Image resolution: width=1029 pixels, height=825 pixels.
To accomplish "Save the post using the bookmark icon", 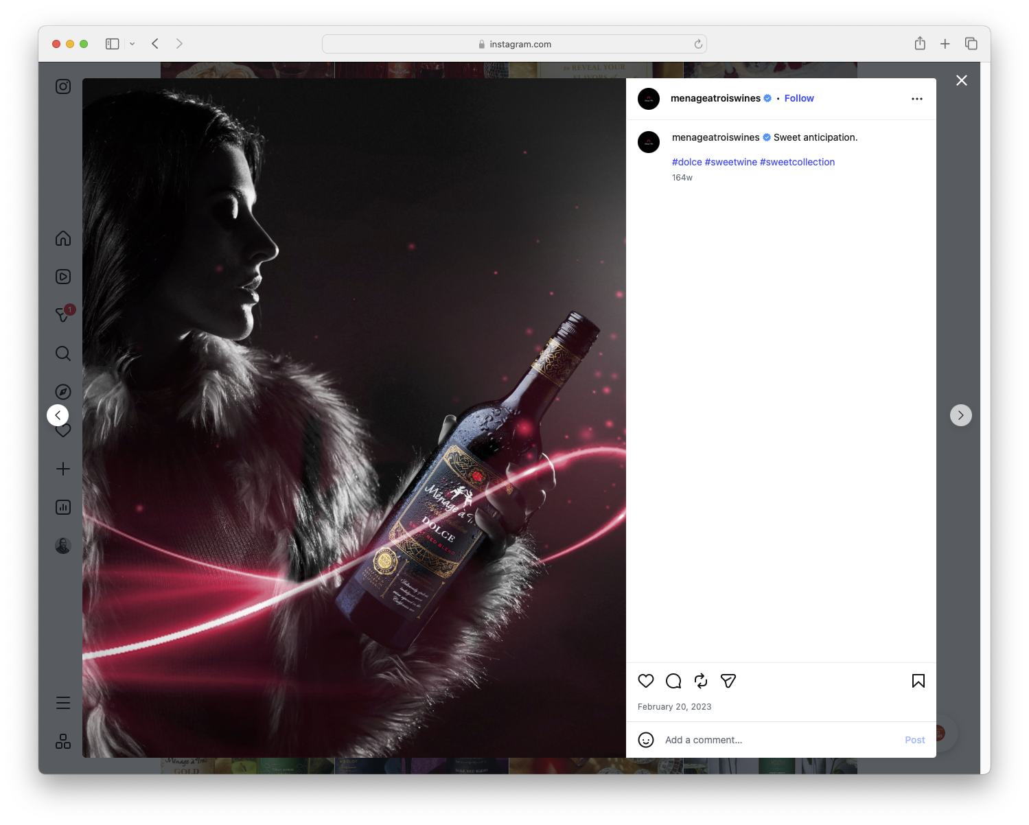I will tap(917, 681).
